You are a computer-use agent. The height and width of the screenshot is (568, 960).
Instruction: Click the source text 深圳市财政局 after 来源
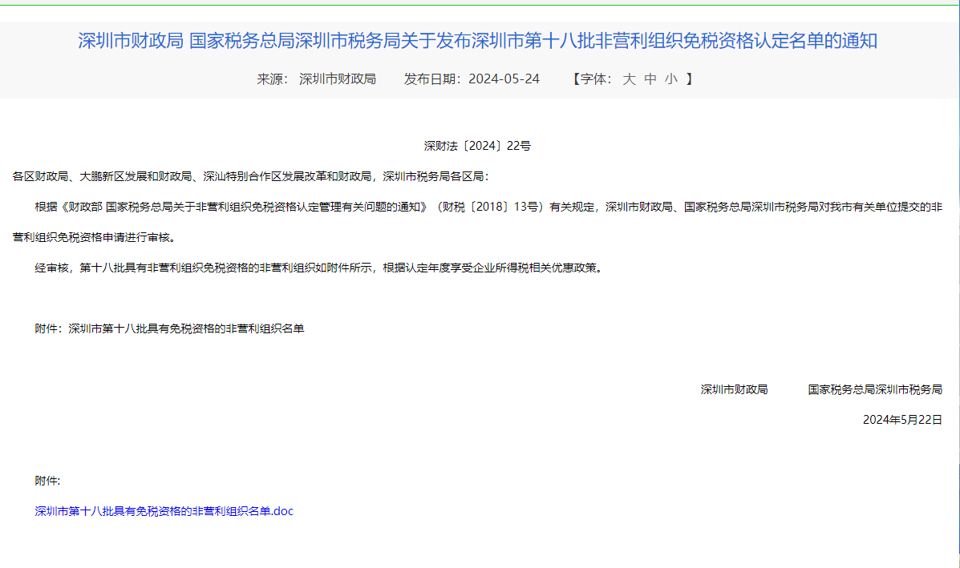pos(338,79)
